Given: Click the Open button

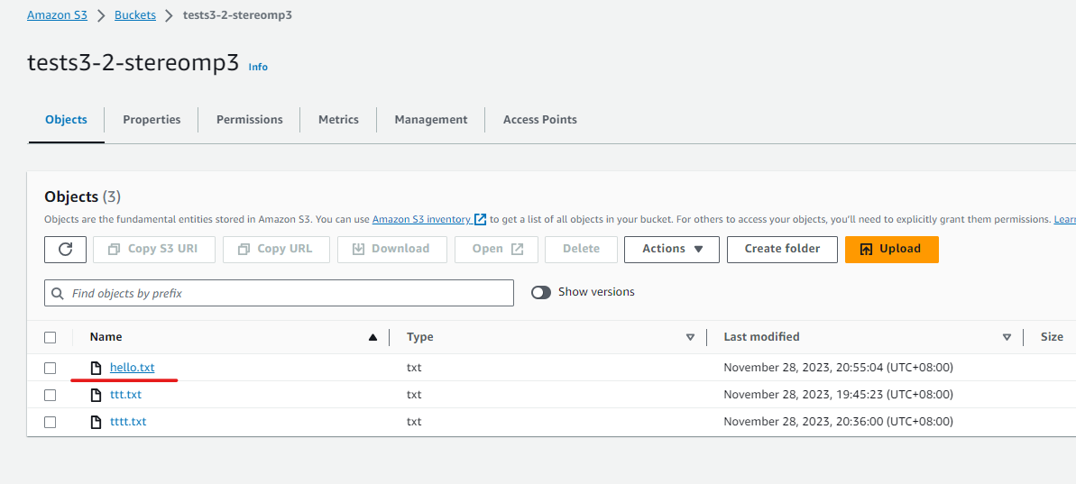Looking at the screenshot, I should [496, 249].
